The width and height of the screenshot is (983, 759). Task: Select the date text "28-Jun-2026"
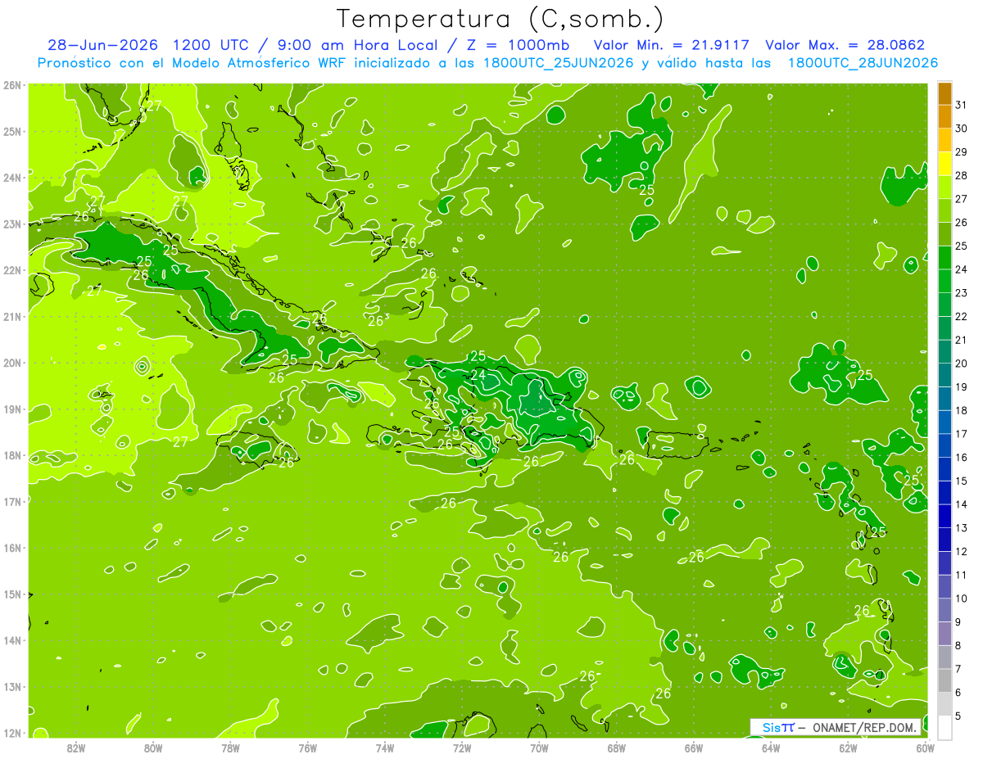[x=102, y=45]
